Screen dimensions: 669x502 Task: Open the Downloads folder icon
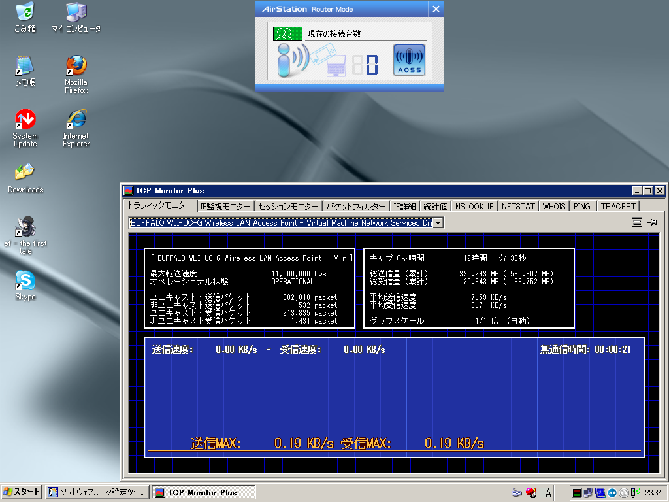[25, 178]
